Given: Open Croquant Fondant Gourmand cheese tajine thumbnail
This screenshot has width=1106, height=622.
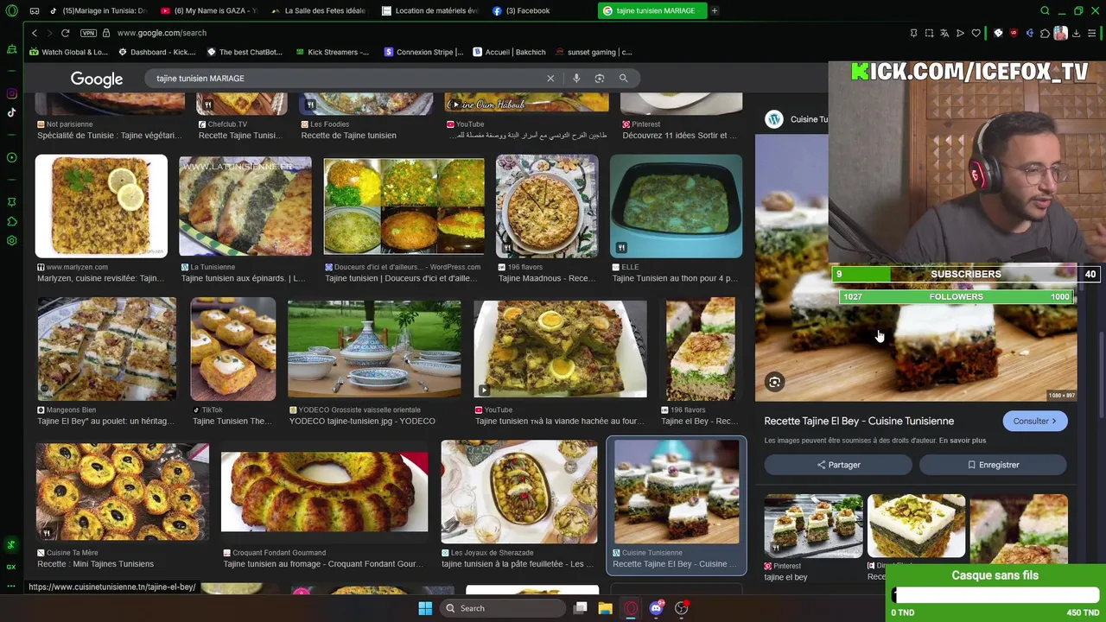Looking at the screenshot, I should point(324,492).
